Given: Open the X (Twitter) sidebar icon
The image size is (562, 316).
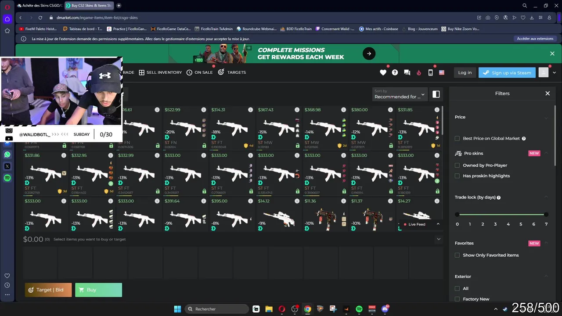Looking at the screenshot, I should click(x=7, y=166).
